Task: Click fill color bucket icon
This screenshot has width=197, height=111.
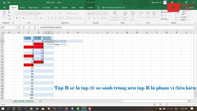Action: point(36,18)
